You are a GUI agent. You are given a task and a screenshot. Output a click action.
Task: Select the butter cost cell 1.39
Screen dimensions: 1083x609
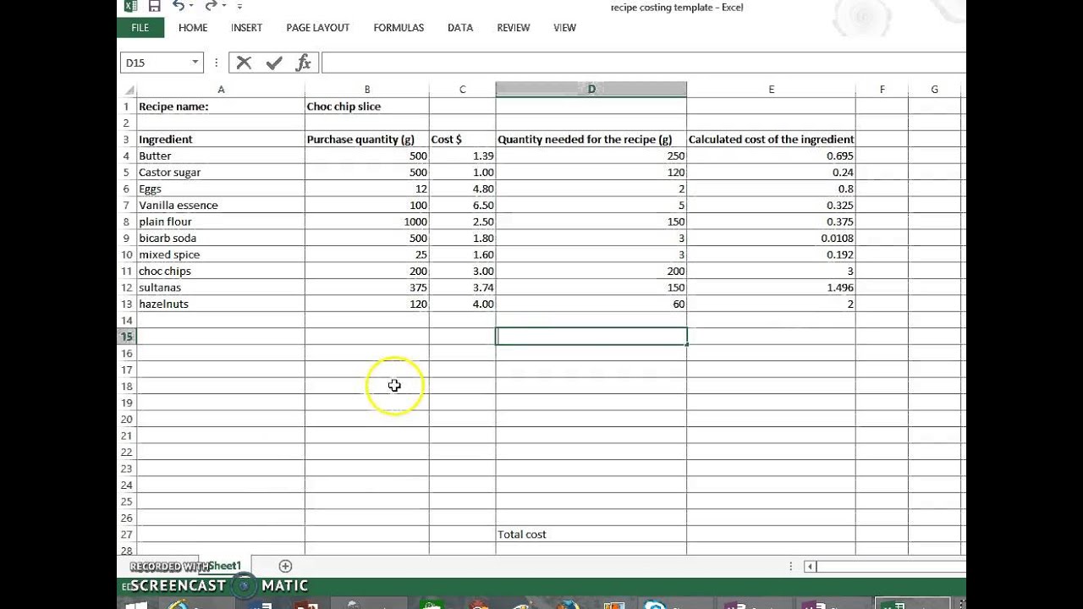(462, 156)
